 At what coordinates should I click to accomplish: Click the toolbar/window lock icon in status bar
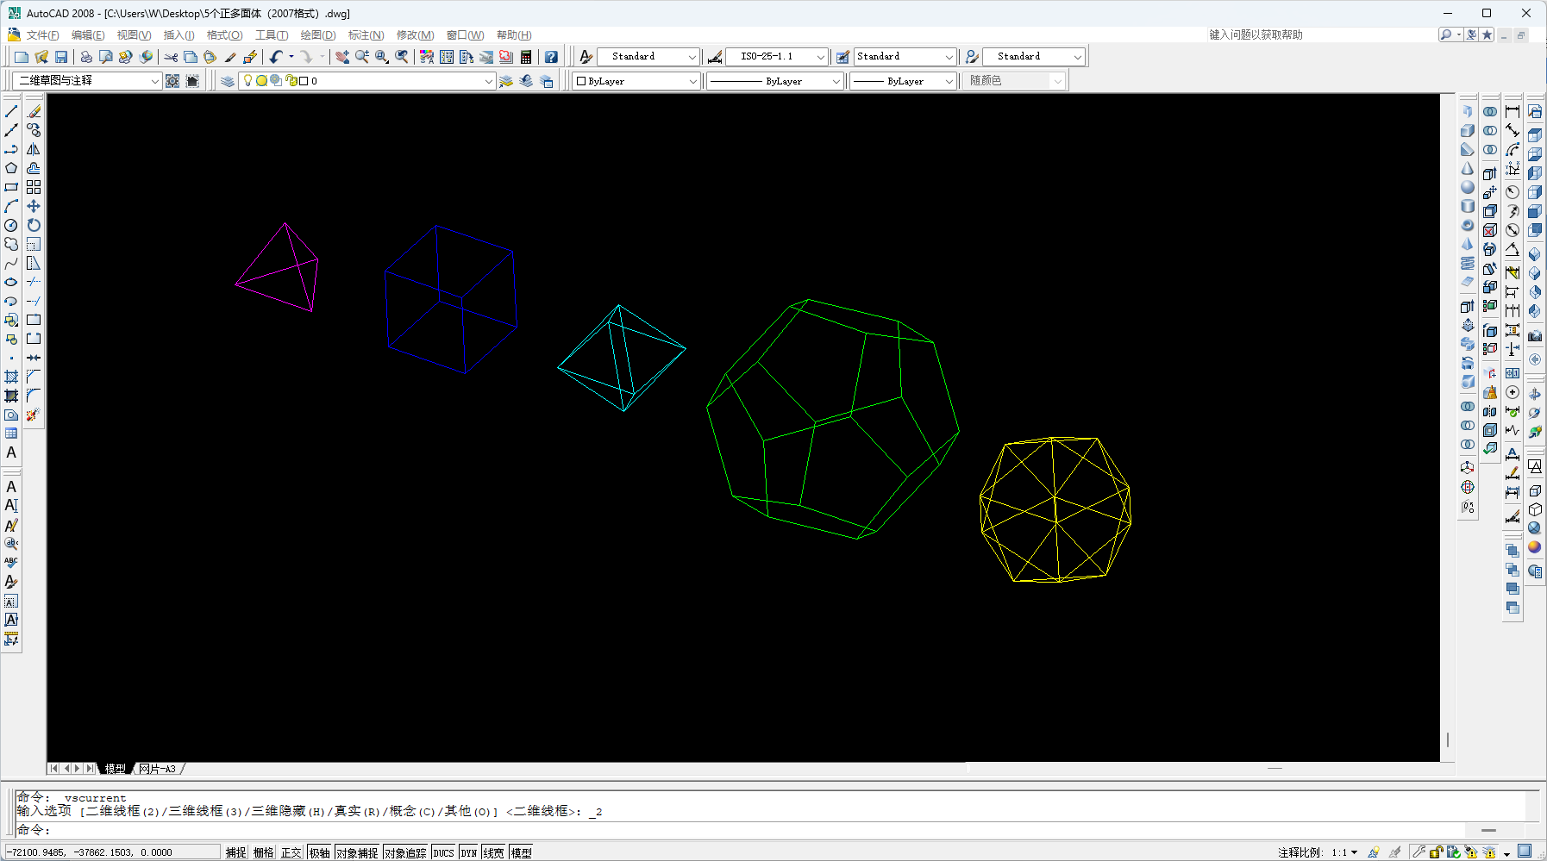coord(1437,852)
